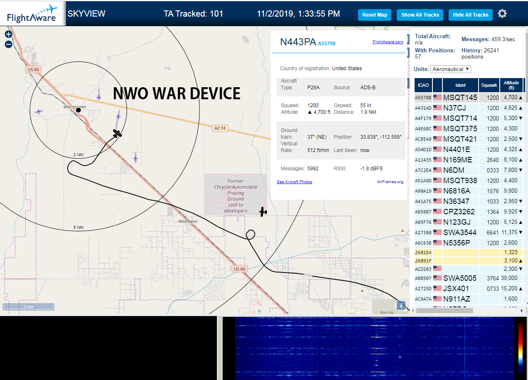This screenshot has width=528, height=380.
Task: Click Reset Map button
Action: pyautogui.click(x=375, y=15)
